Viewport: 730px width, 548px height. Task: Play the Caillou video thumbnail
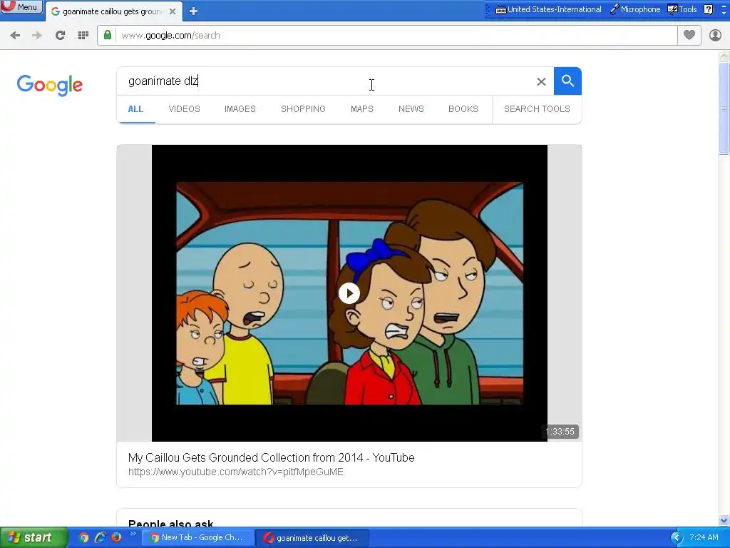(349, 293)
